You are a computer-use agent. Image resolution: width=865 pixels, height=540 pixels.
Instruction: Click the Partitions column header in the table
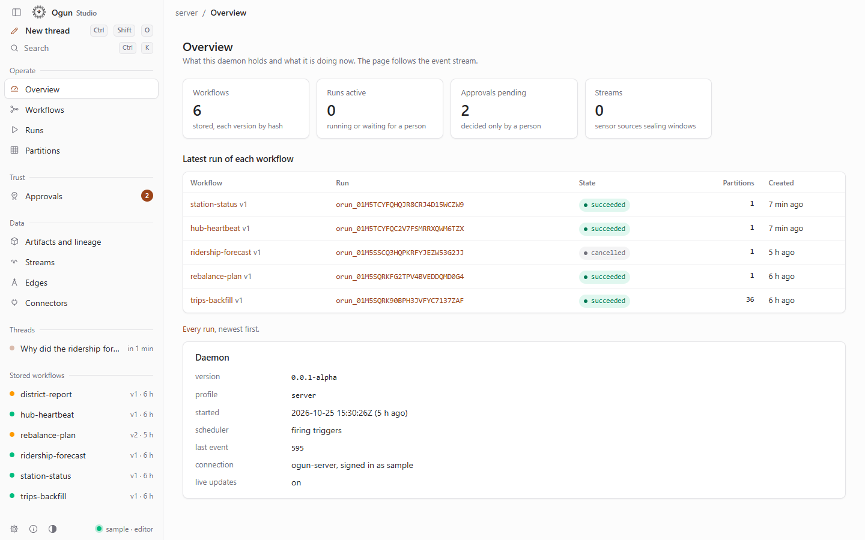coord(738,183)
